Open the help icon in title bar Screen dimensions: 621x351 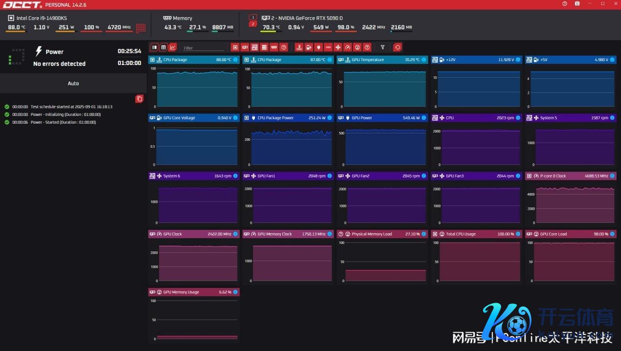[565, 3]
